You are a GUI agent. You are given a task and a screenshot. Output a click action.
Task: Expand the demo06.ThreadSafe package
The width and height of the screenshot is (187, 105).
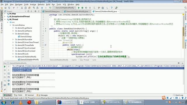[x=13, y=45]
